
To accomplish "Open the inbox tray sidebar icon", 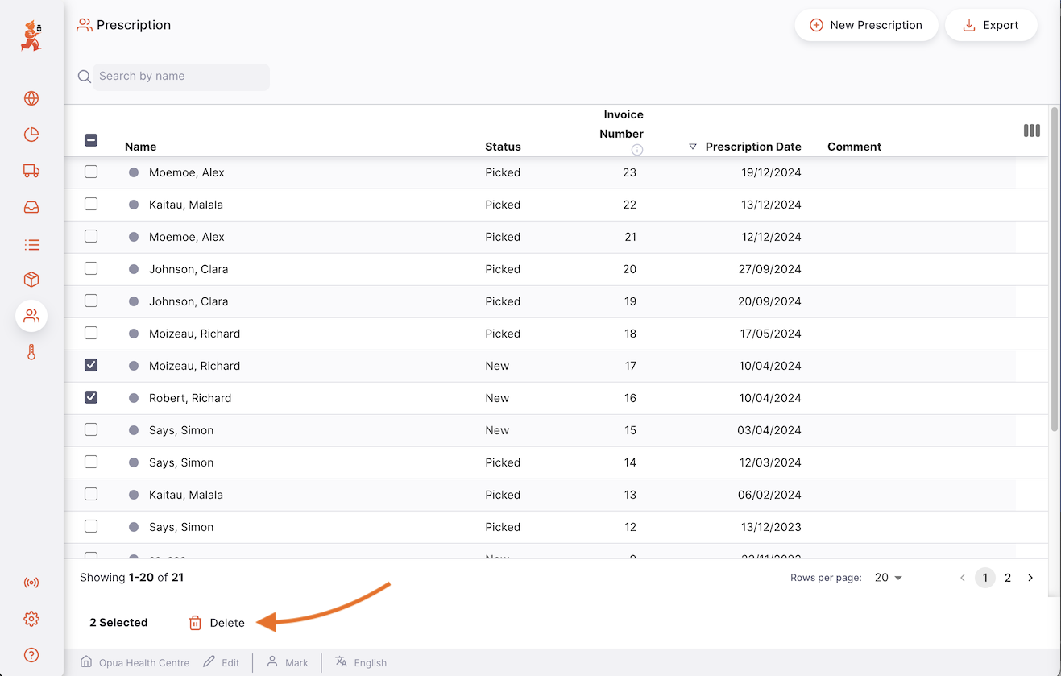I will [31, 207].
